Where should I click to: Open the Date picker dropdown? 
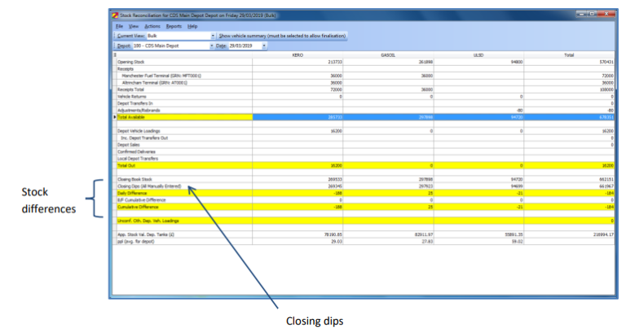click(265, 46)
